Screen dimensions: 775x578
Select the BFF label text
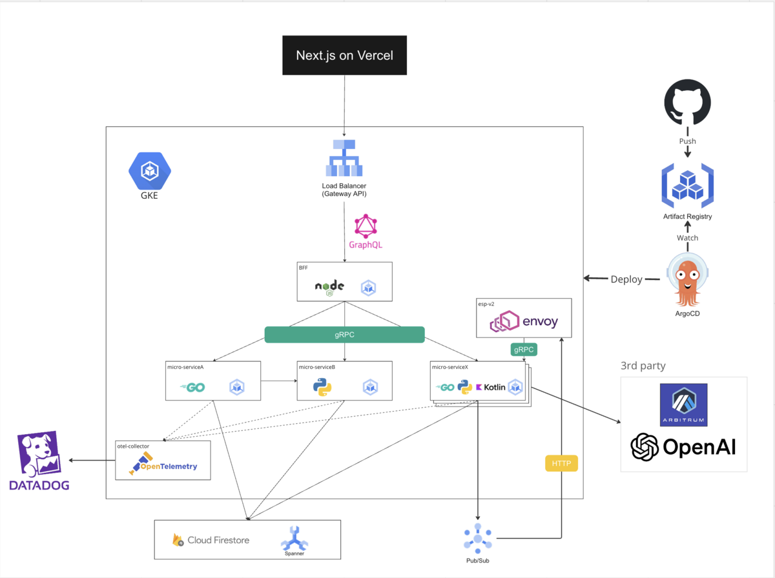(x=304, y=267)
